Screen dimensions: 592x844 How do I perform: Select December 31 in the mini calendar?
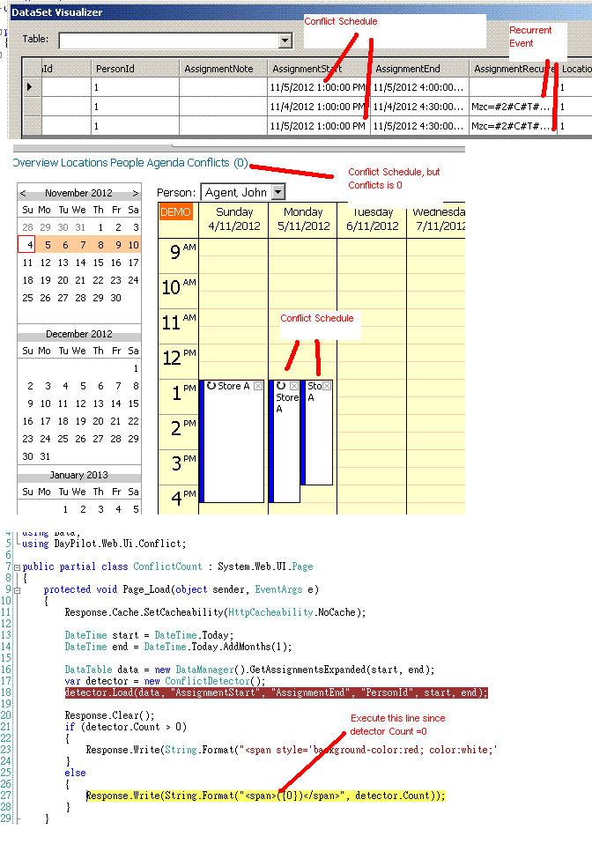coord(45,456)
